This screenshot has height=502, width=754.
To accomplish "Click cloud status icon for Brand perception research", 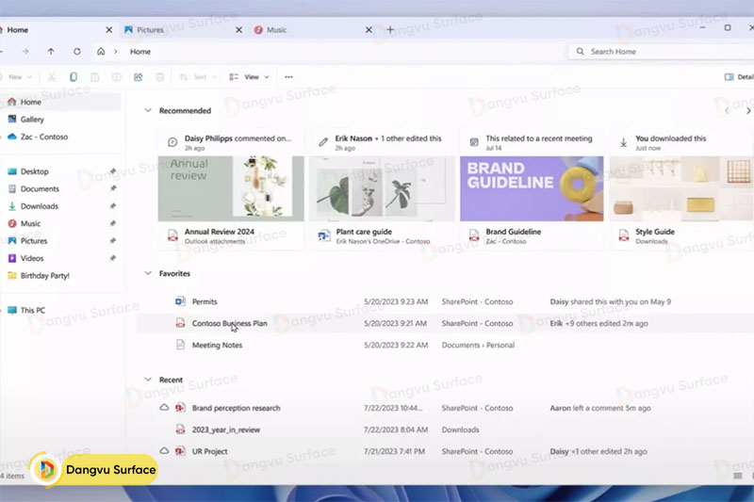I will 164,408.
